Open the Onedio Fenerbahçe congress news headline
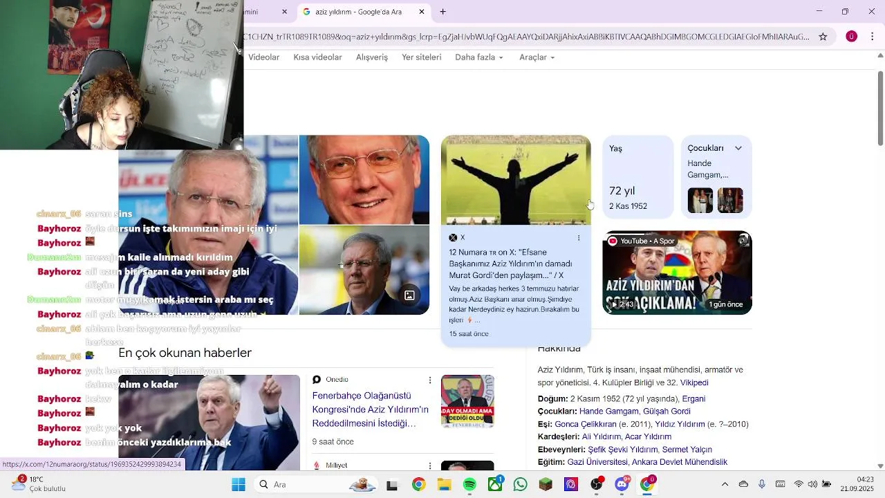885x498 pixels. point(370,409)
